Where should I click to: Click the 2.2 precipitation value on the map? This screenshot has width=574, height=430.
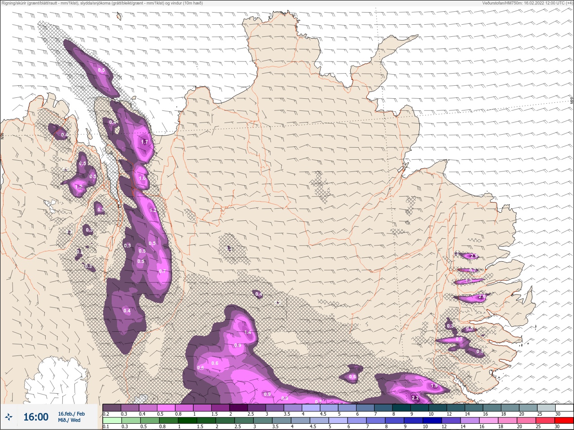click(x=415, y=398)
